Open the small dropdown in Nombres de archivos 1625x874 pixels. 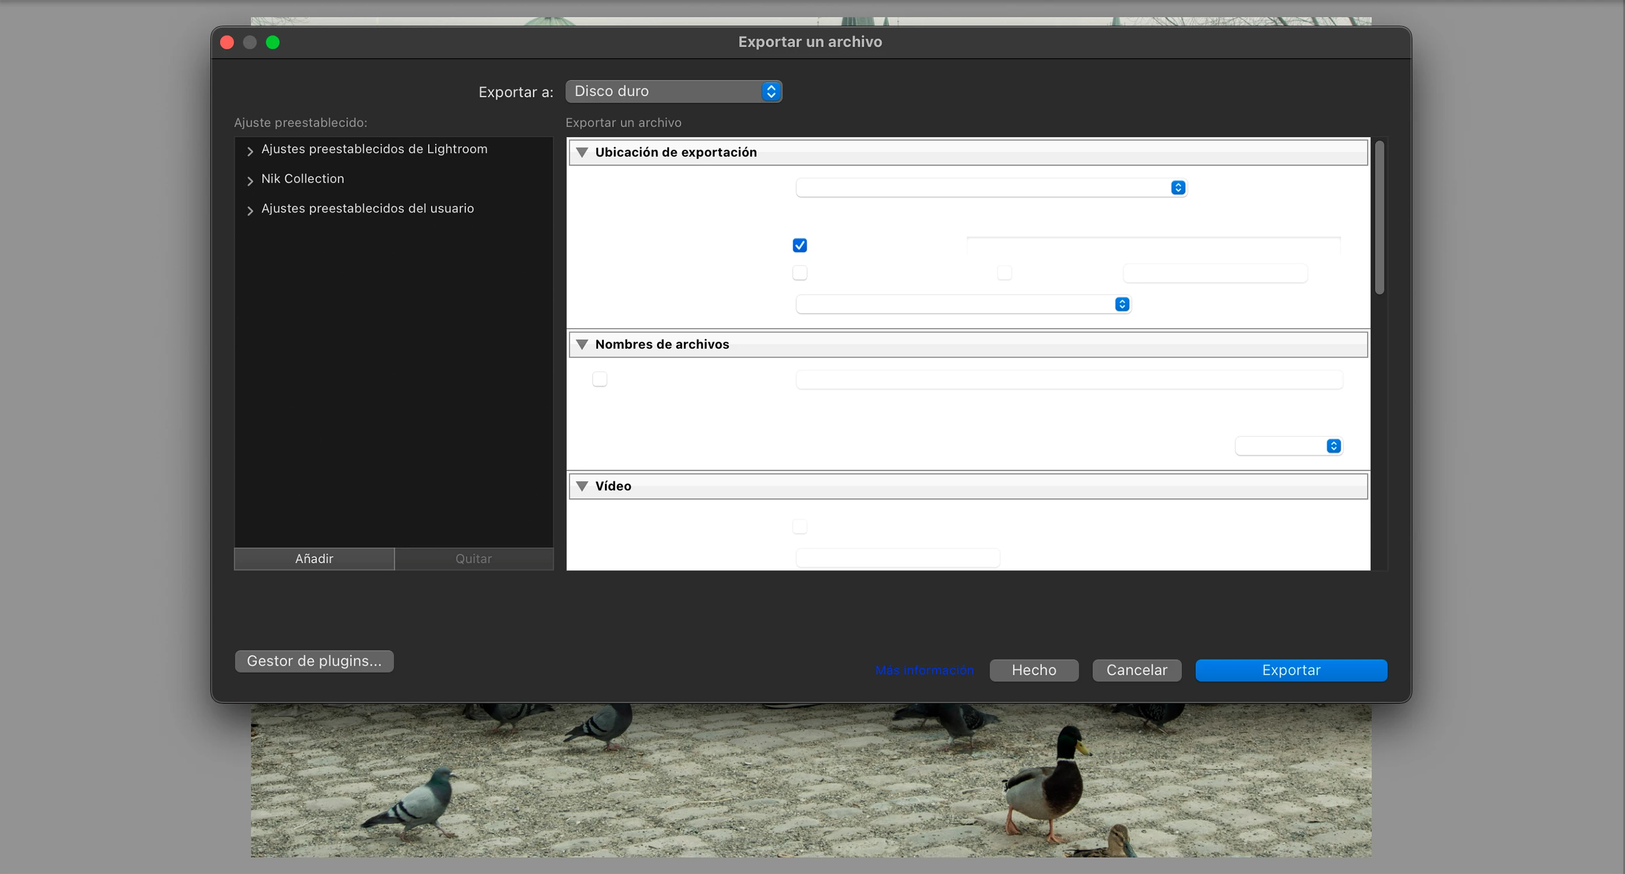pyautogui.click(x=1288, y=446)
